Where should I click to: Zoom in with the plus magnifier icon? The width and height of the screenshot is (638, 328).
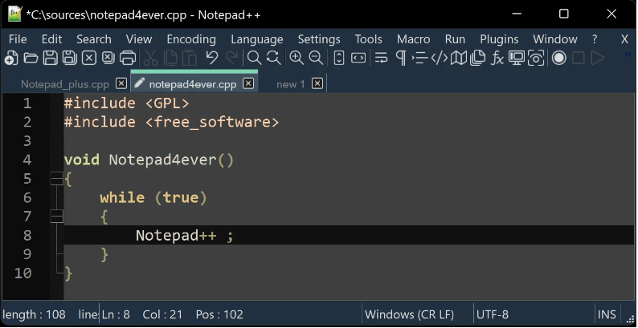[297, 58]
